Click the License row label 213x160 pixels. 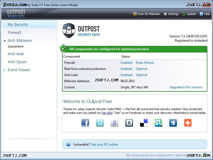pos(69,87)
